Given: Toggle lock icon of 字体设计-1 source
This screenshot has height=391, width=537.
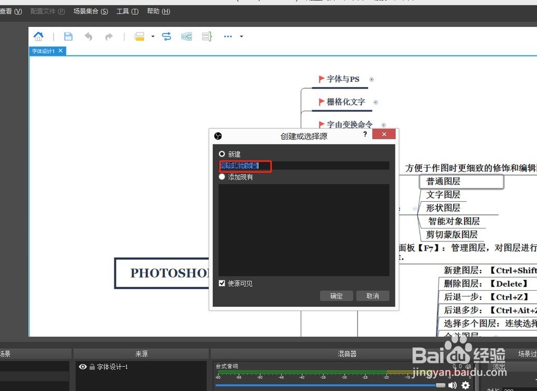Looking at the screenshot, I should [x=92, y=367].
